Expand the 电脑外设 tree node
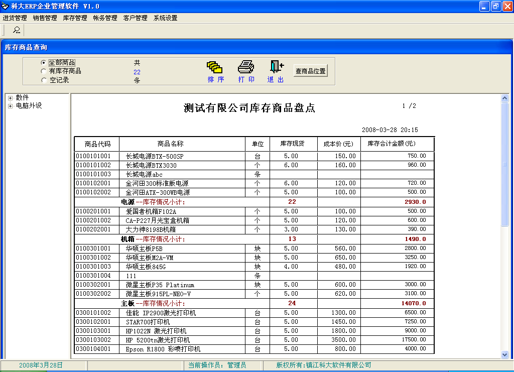The image size is (514, 372). (x=10, y=106)
